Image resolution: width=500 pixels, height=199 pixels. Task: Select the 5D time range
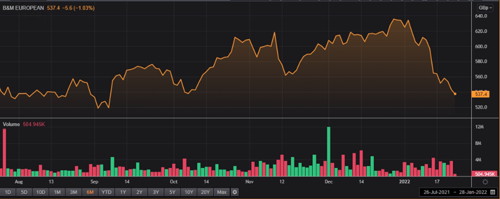(24, 192)
